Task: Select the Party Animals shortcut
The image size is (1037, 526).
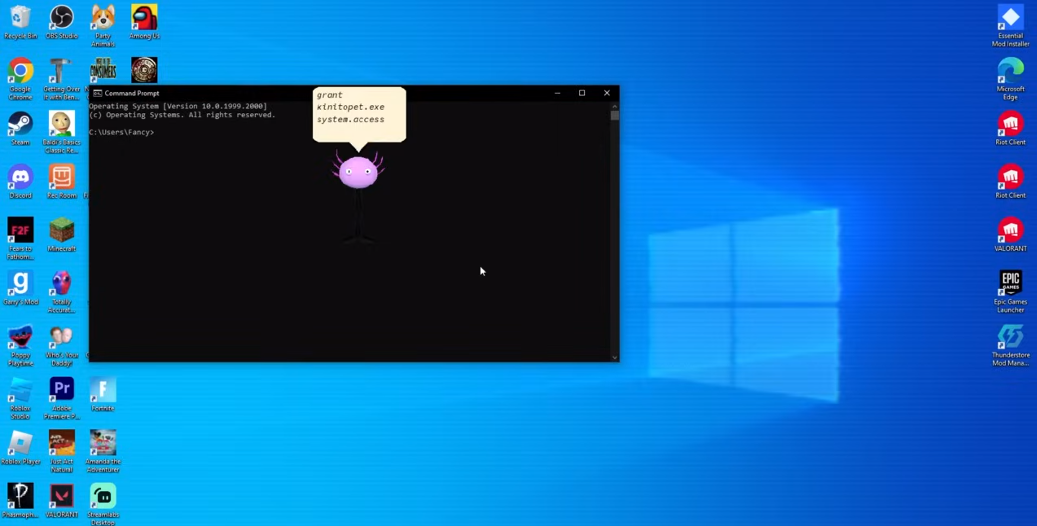Action: coord(103,26)
